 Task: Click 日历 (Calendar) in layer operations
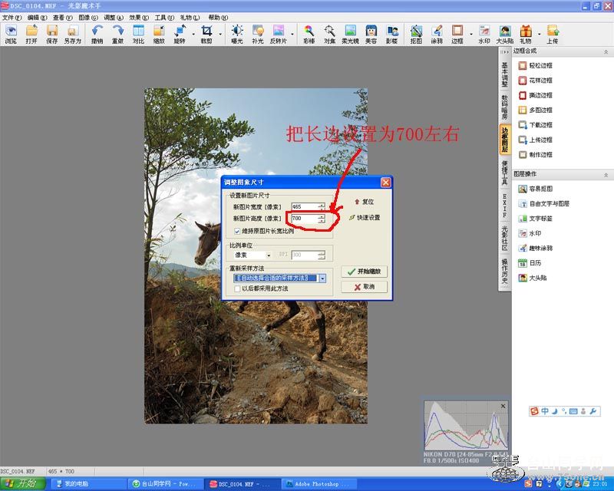click(536, 263)
